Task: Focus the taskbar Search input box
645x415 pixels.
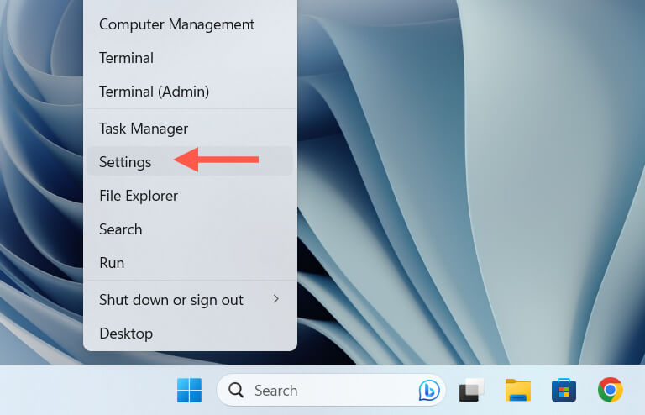Action: 331,390
